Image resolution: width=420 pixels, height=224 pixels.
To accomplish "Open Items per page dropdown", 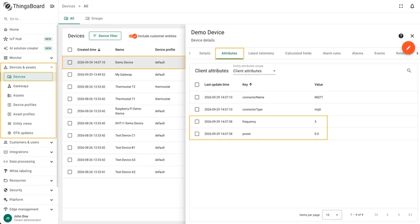I will point(332,215).
